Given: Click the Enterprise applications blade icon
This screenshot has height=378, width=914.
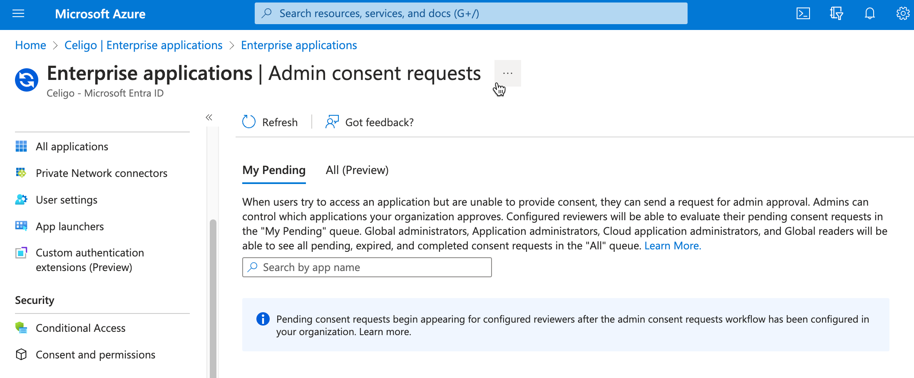Looking at the screenshot, I should (27, 80).
